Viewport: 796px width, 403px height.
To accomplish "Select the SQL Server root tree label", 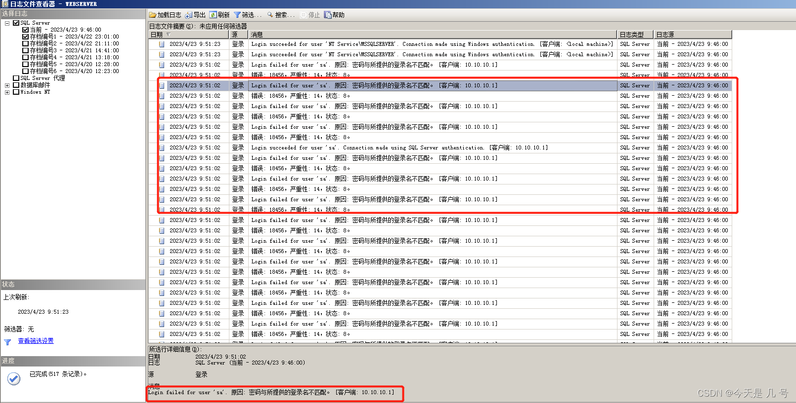I will click(35, 23).
